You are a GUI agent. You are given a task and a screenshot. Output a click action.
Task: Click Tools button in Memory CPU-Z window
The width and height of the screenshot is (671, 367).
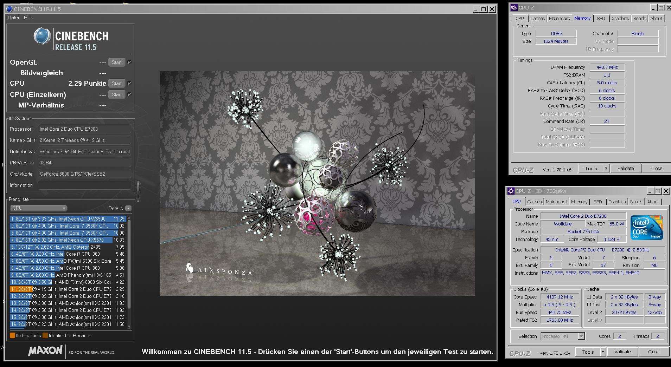tap(591, 168)
